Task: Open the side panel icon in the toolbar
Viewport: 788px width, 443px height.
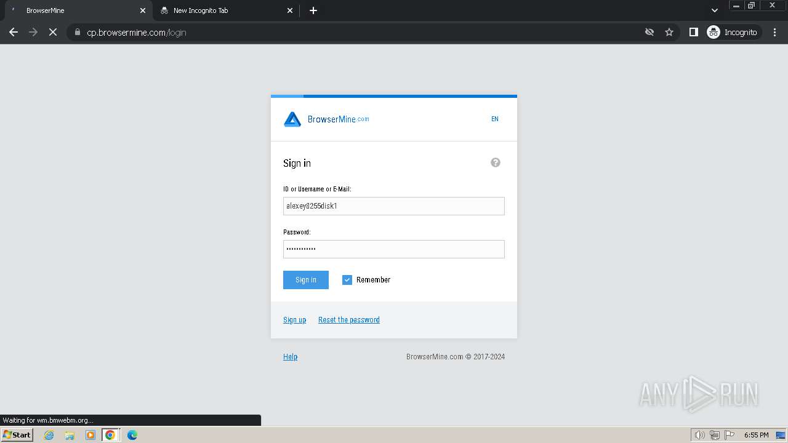Action: pyautogui.click(x=694, y=32)
